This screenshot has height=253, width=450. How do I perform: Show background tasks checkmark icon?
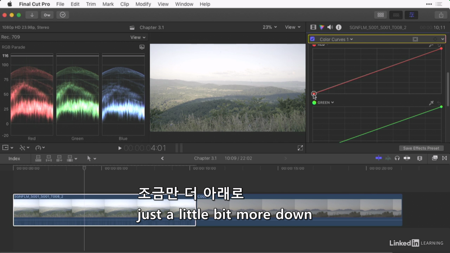click(63, 15)
